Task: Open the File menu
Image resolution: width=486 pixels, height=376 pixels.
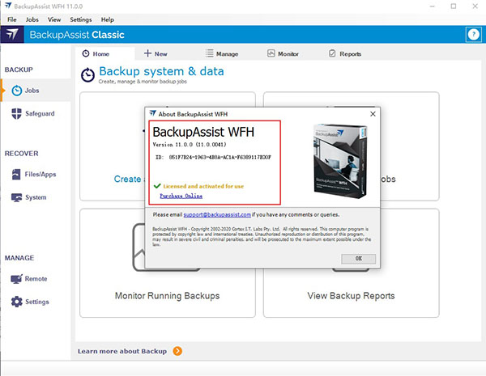Action: click(11, 19)
